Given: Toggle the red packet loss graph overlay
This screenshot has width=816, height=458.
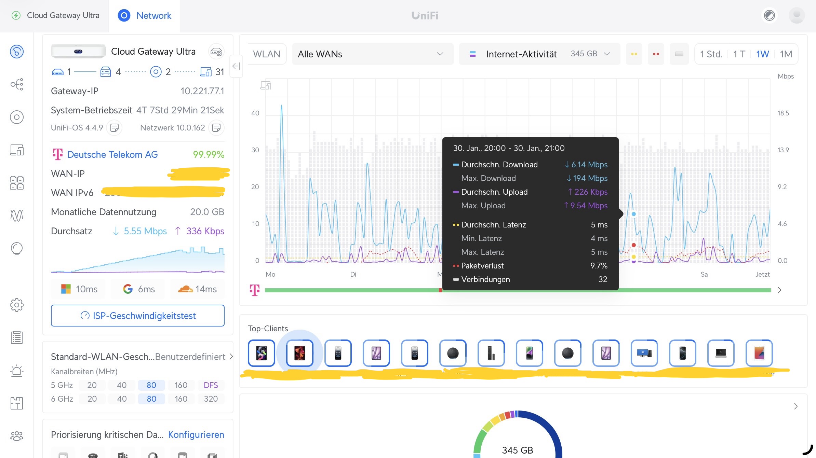Looking at the screenshot, I should tap(656, 54).
